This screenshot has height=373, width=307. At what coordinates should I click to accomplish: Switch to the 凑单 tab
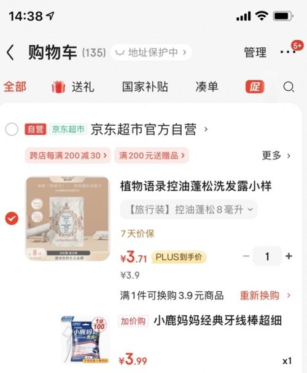[x=207, y=87]
